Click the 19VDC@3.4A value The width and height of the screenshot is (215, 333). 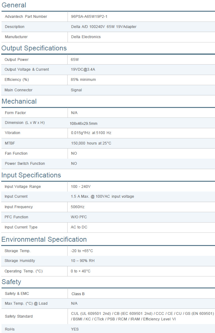pyautogui.click(x=83, y=69)
